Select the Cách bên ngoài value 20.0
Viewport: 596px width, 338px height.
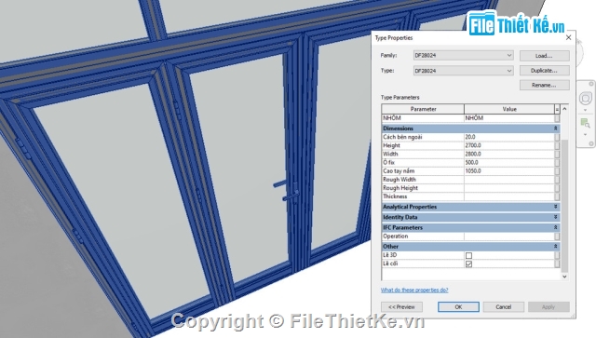(509, 137)
